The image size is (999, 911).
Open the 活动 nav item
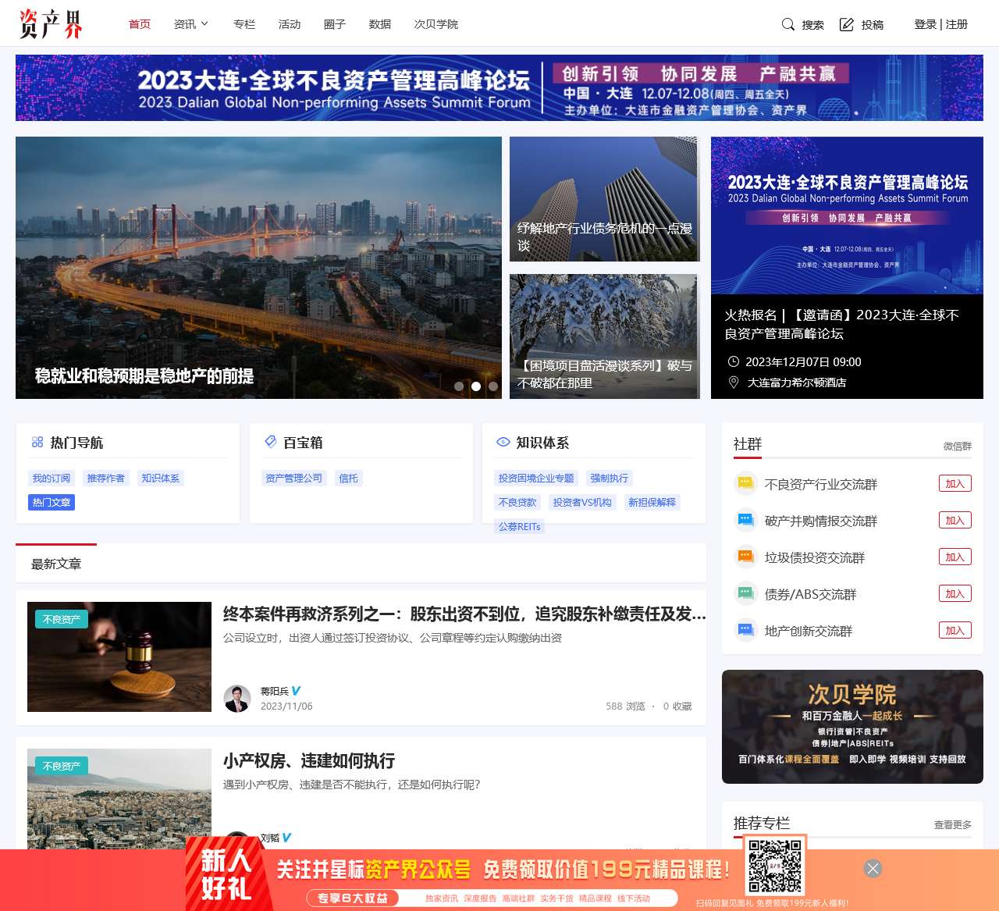click(x=290, y=24)
